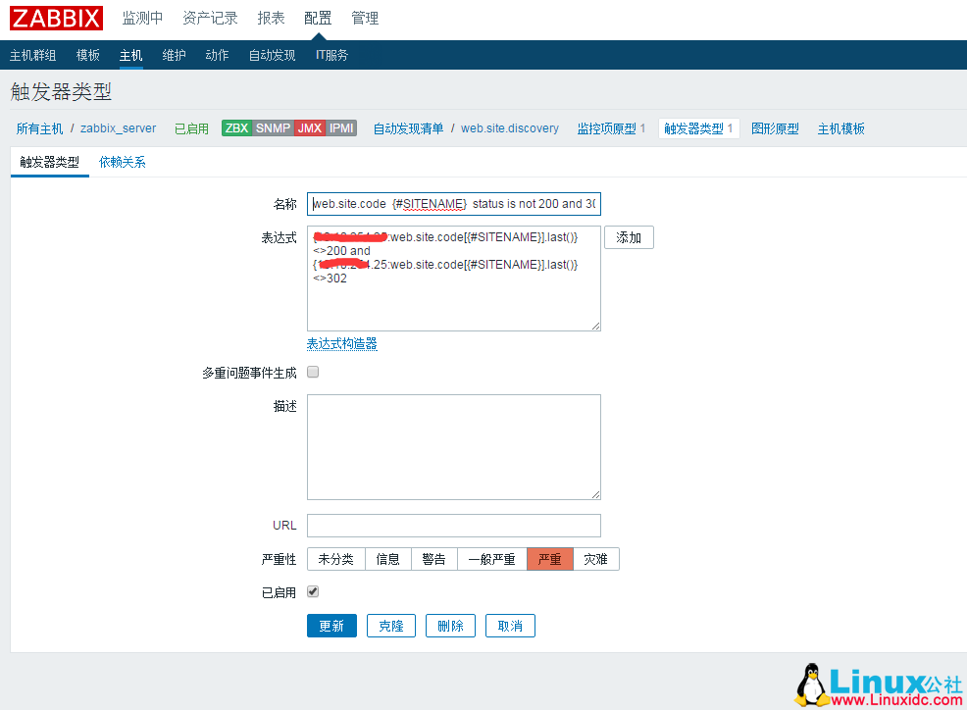This screenshot has height=710, width=967.
Task: Switch to the 依赖关系 tab
Action: (x=123, y=162)
